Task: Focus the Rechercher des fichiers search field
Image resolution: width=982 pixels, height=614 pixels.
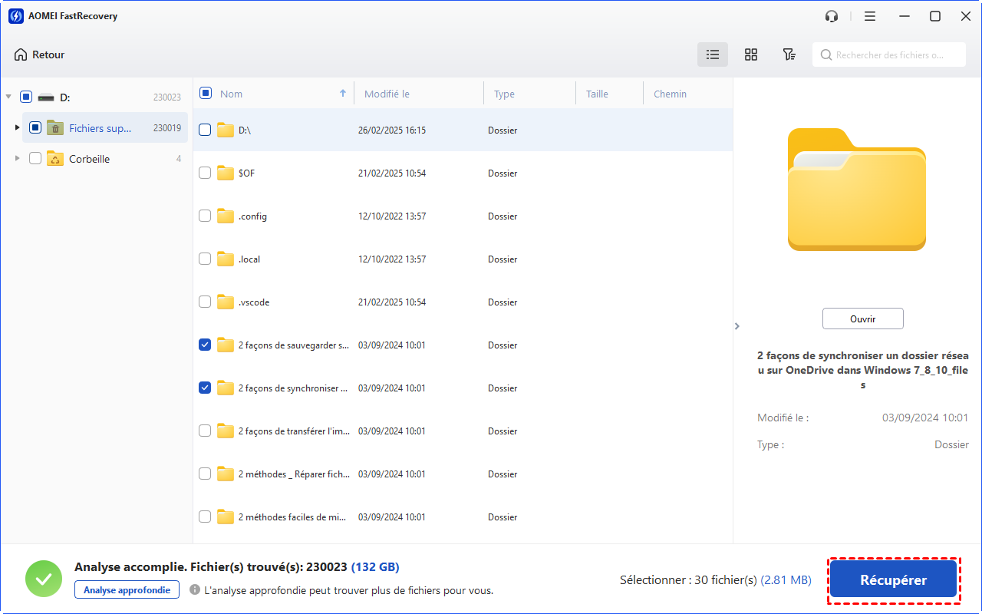Action: 888,55
